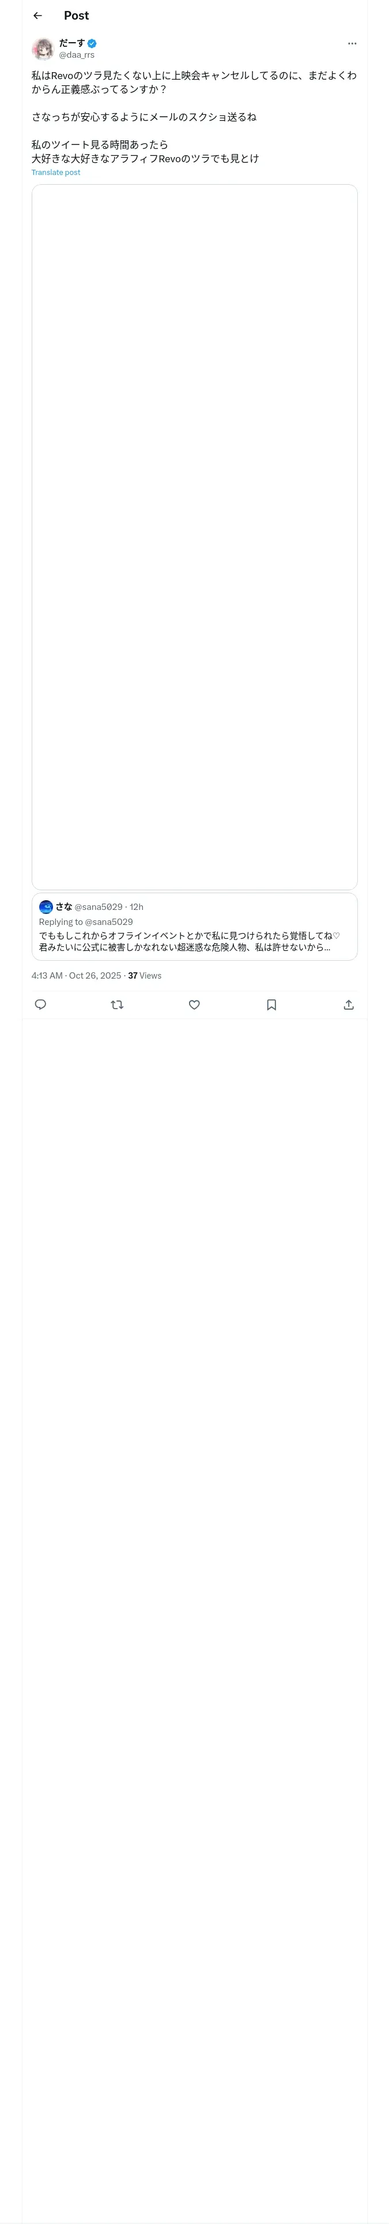Open だーす profile avatar
389x2224 pixels.
42,48
